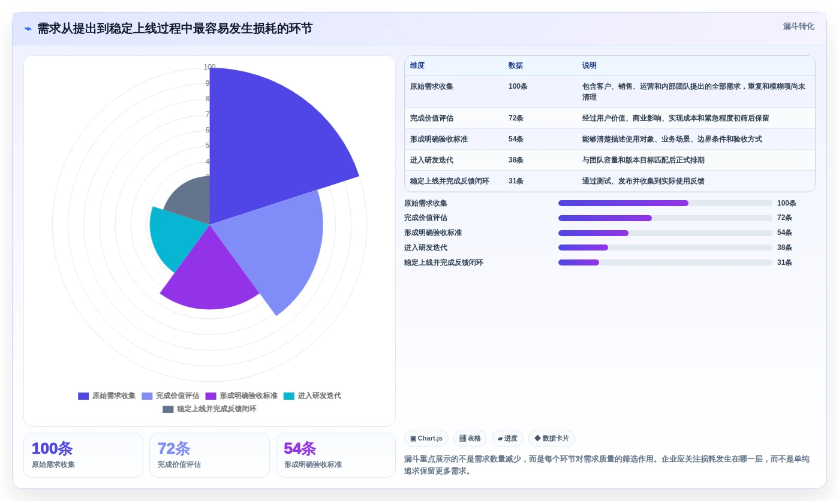The image size is (839, 501).
Task: Click the 数据卡片 tag chip
Action: [x=551, y=438]
